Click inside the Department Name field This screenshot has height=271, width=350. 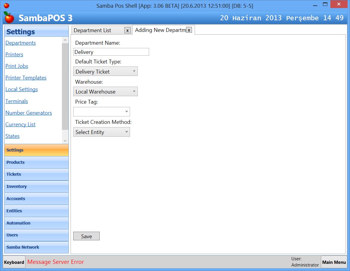point(111,52)
